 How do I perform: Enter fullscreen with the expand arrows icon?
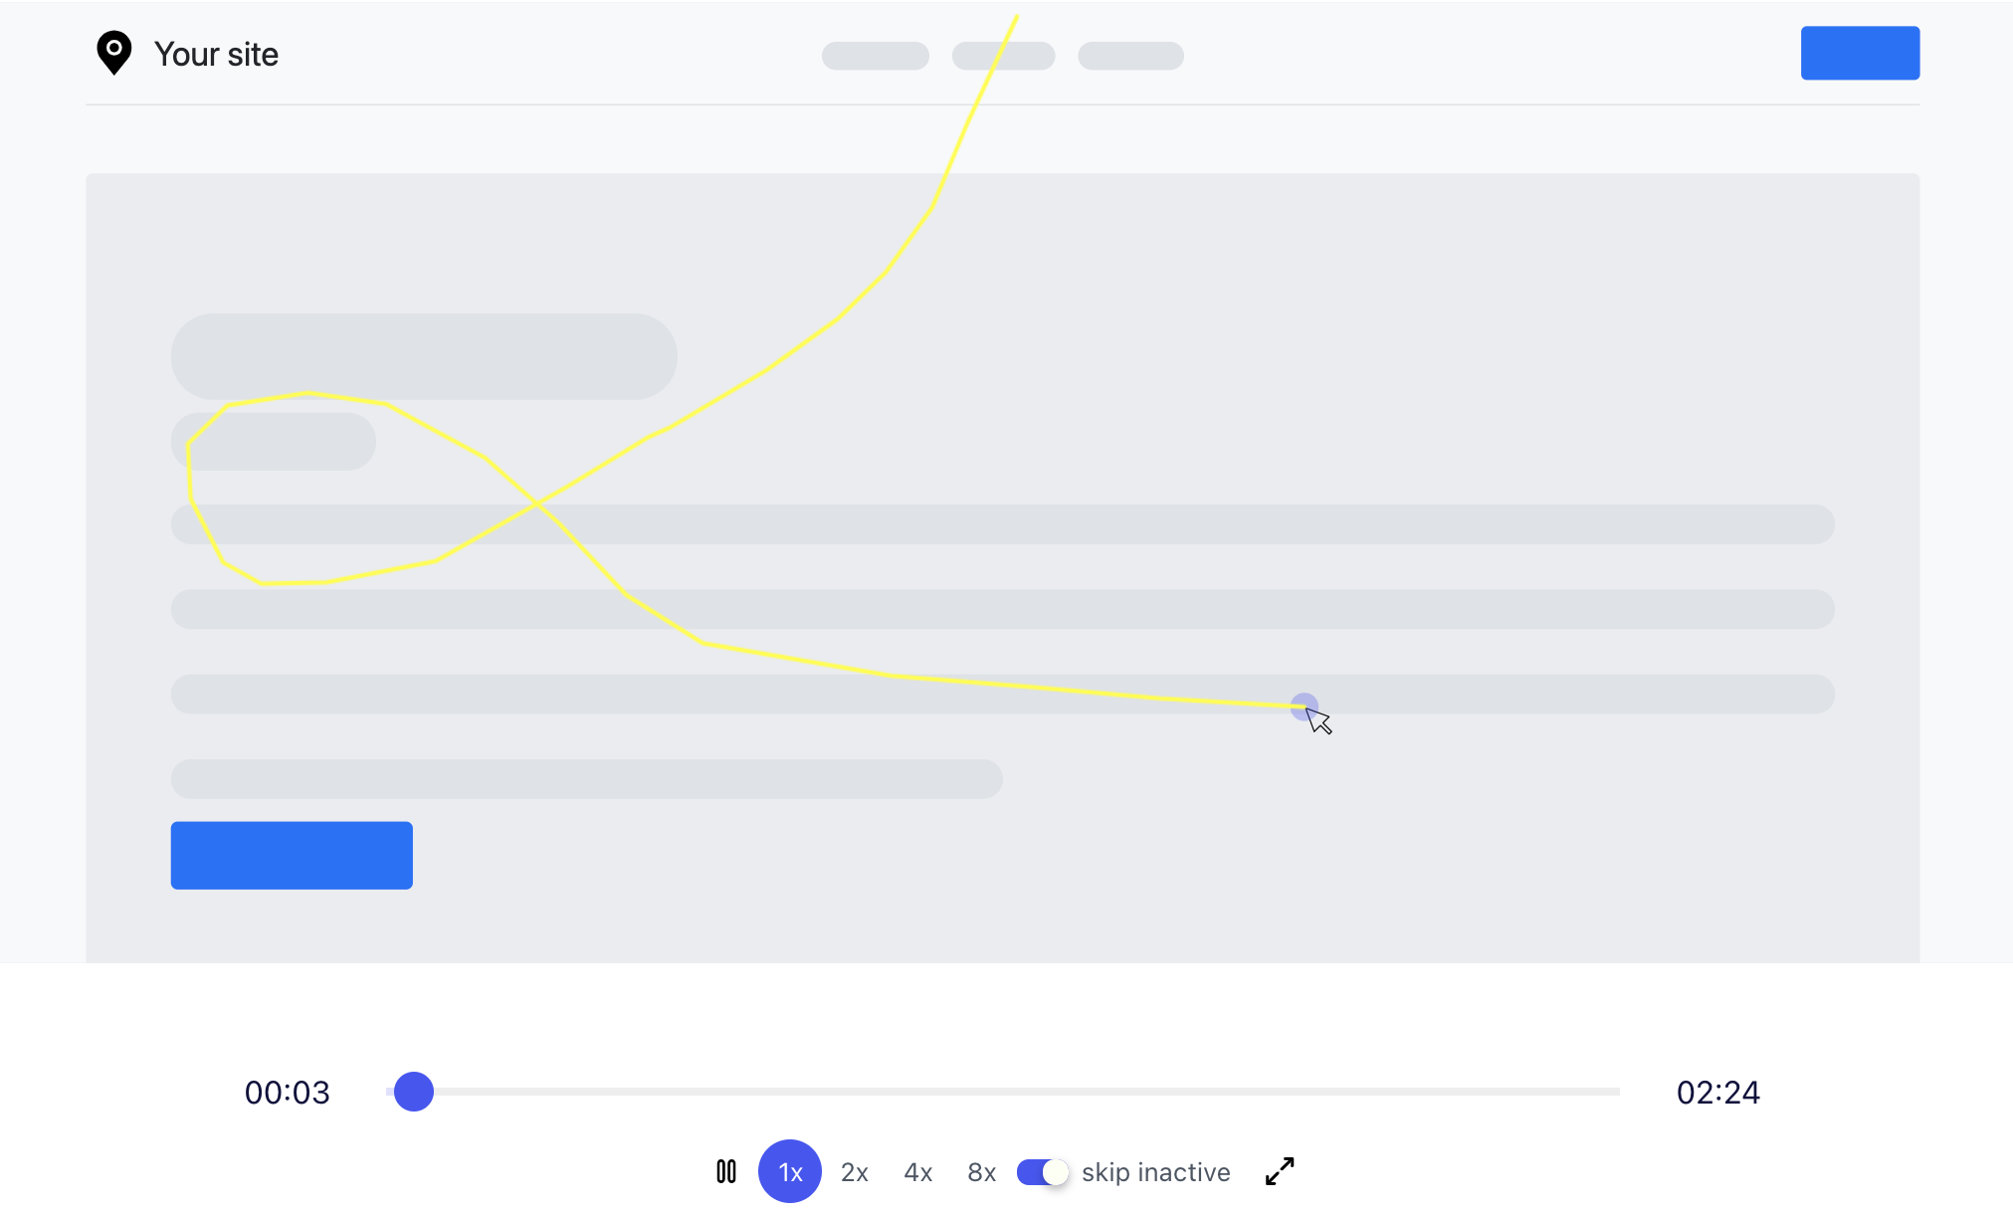(1280, 1171)
